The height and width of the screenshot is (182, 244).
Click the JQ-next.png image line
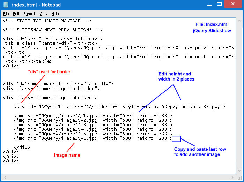point(119,57)
